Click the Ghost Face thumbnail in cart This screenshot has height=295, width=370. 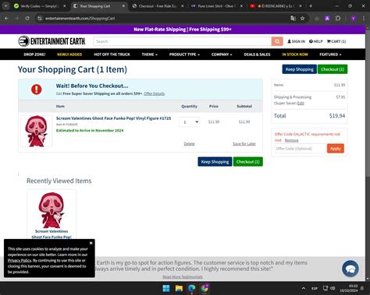point(37,131)
